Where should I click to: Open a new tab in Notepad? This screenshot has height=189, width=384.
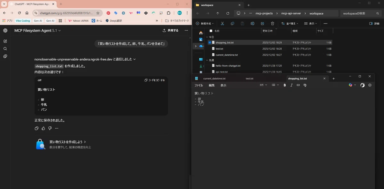[333, 79]
